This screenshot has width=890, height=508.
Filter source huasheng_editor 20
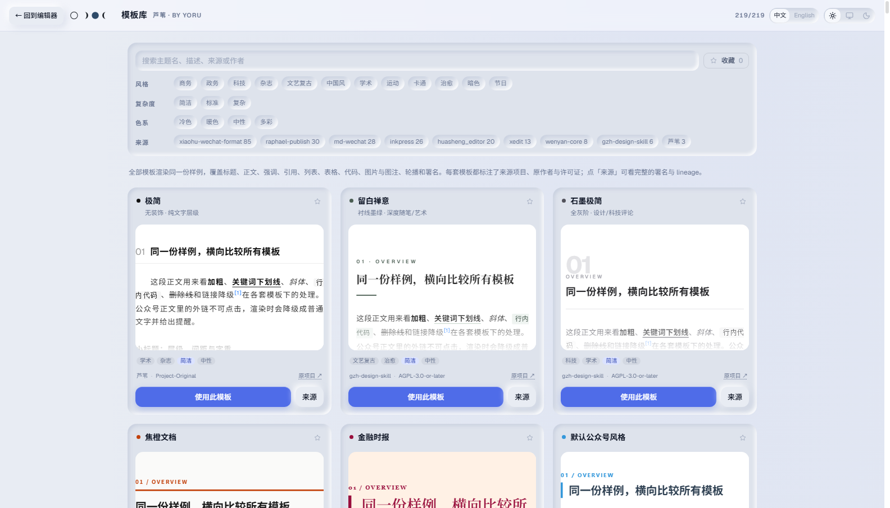pyautogui.click(x=466, y=141)
